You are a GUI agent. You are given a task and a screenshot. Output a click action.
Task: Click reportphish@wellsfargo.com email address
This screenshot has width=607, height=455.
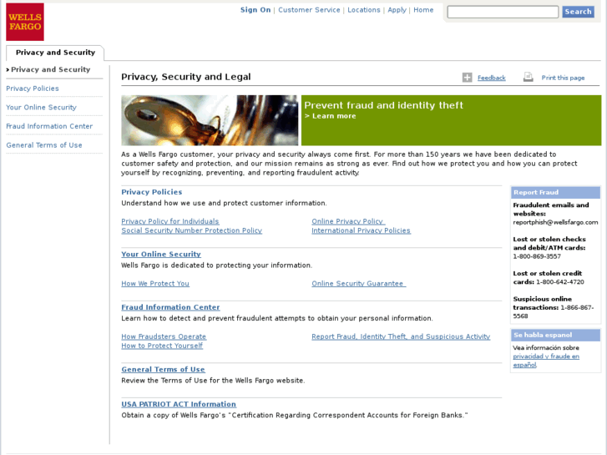coord(555,223)
